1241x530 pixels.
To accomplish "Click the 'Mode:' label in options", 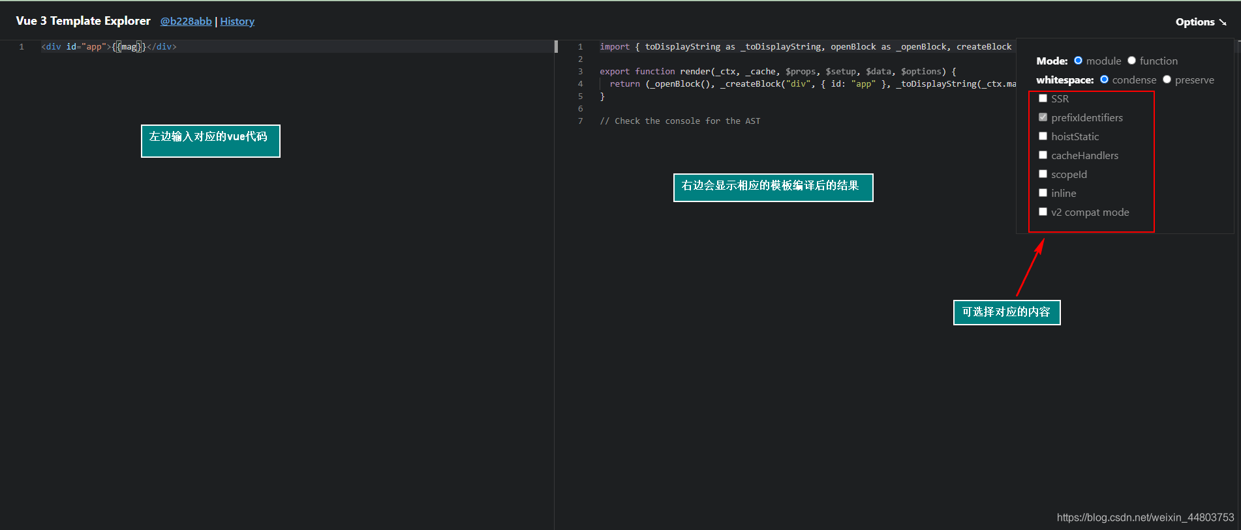I will pos(1052,61).
